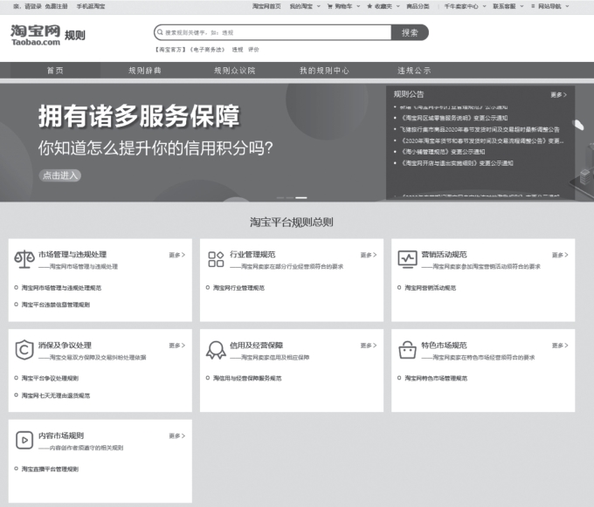Image resolution: width=594 pixels, height=507 pixels.
Task: Click into the rules search input field
Action: pos(271,32)
